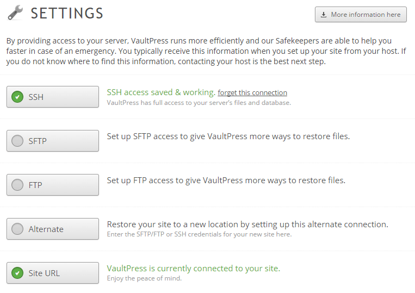This screenshot has width=415, height=293.
Task: Expand the FTP connection setup
Action: [x=53, y=185]
